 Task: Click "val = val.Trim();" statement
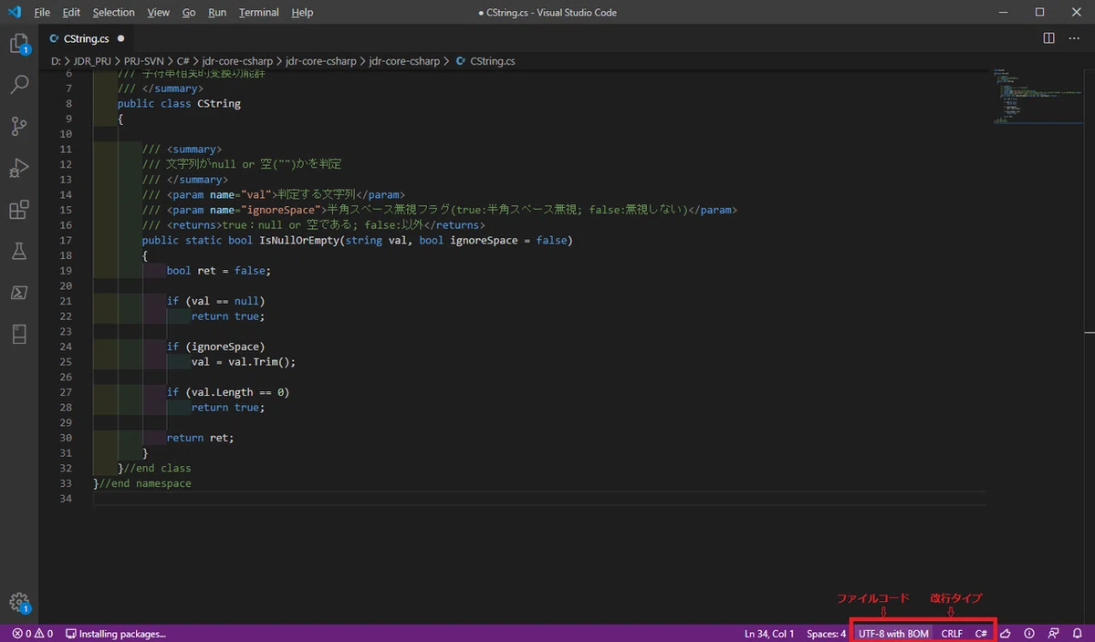(x=244, y=362)
